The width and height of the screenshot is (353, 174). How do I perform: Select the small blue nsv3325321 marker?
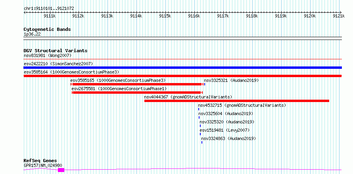click(x=205, y=84)
